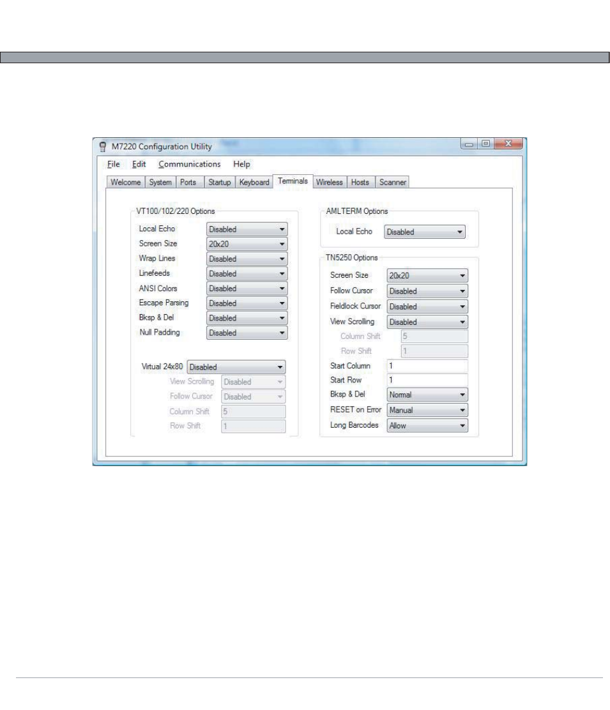Go to the Keyboard tab

point(254,183)
